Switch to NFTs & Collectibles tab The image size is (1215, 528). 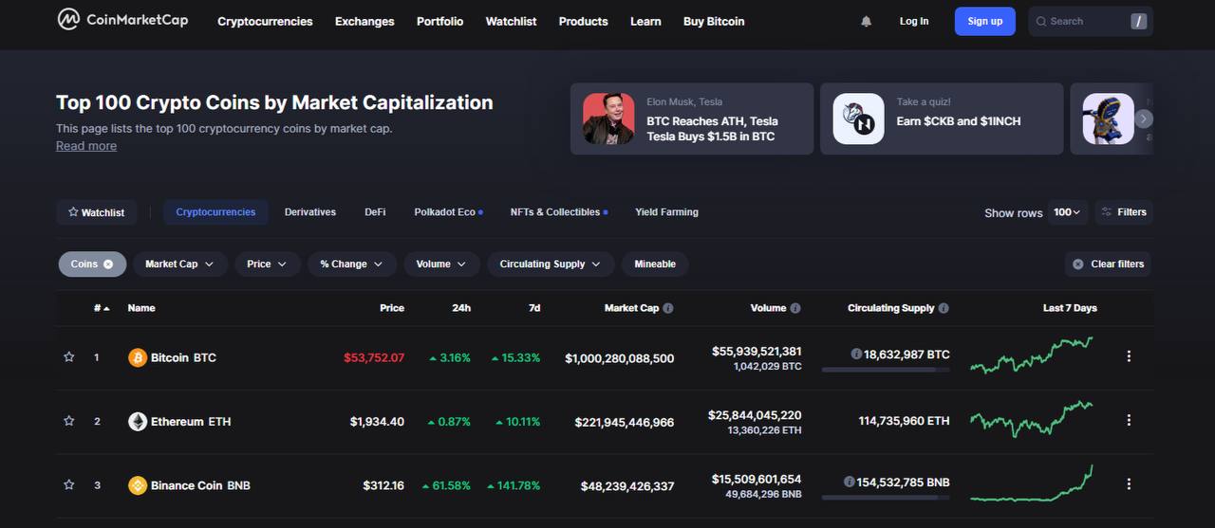pyautogui.click(x=558, y=212)
